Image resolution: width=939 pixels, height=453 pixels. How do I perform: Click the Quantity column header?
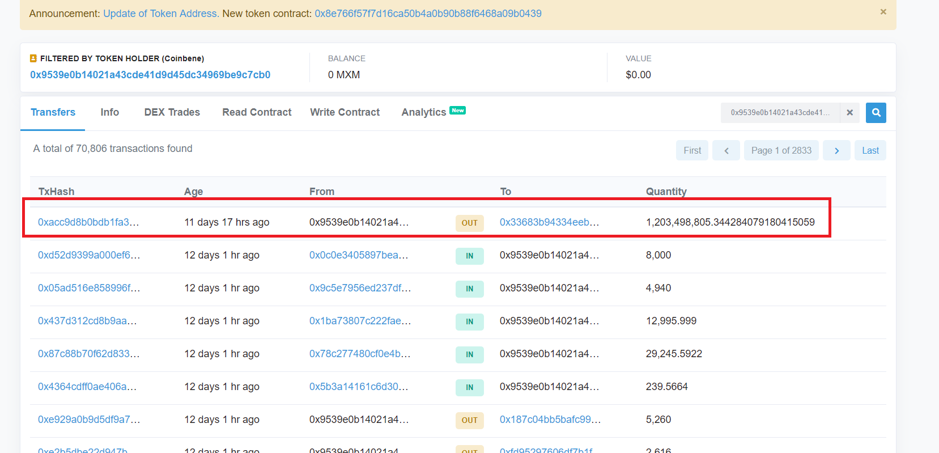click(666, 192)
